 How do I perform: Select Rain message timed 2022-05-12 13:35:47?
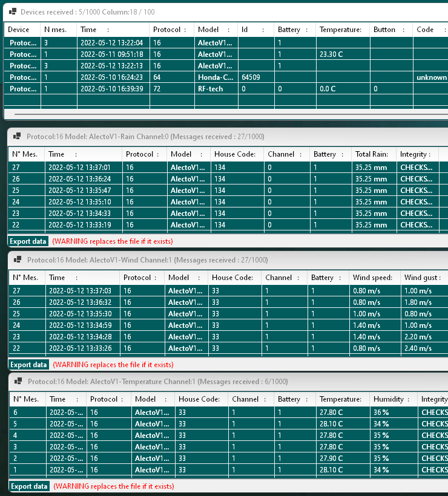(228, 191)
